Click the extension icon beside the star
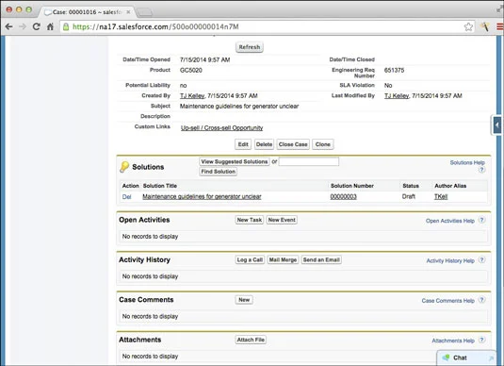This screenshot has height=366, width=504. tap(485, 26)
